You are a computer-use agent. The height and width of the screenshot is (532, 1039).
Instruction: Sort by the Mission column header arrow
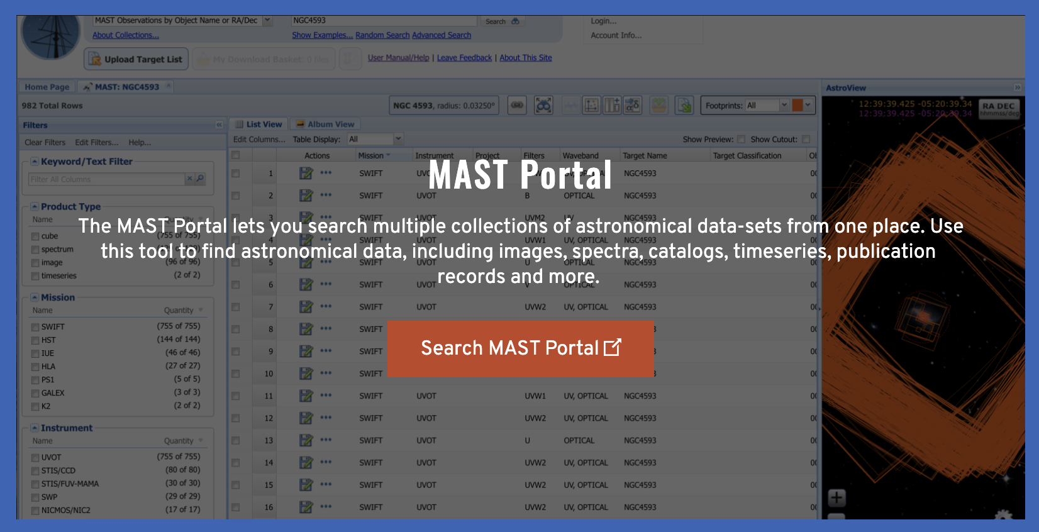(x=388, y=155)
